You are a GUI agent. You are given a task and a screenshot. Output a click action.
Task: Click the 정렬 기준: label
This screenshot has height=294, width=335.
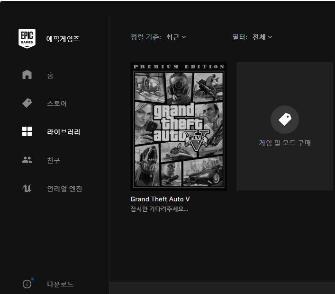145,37
